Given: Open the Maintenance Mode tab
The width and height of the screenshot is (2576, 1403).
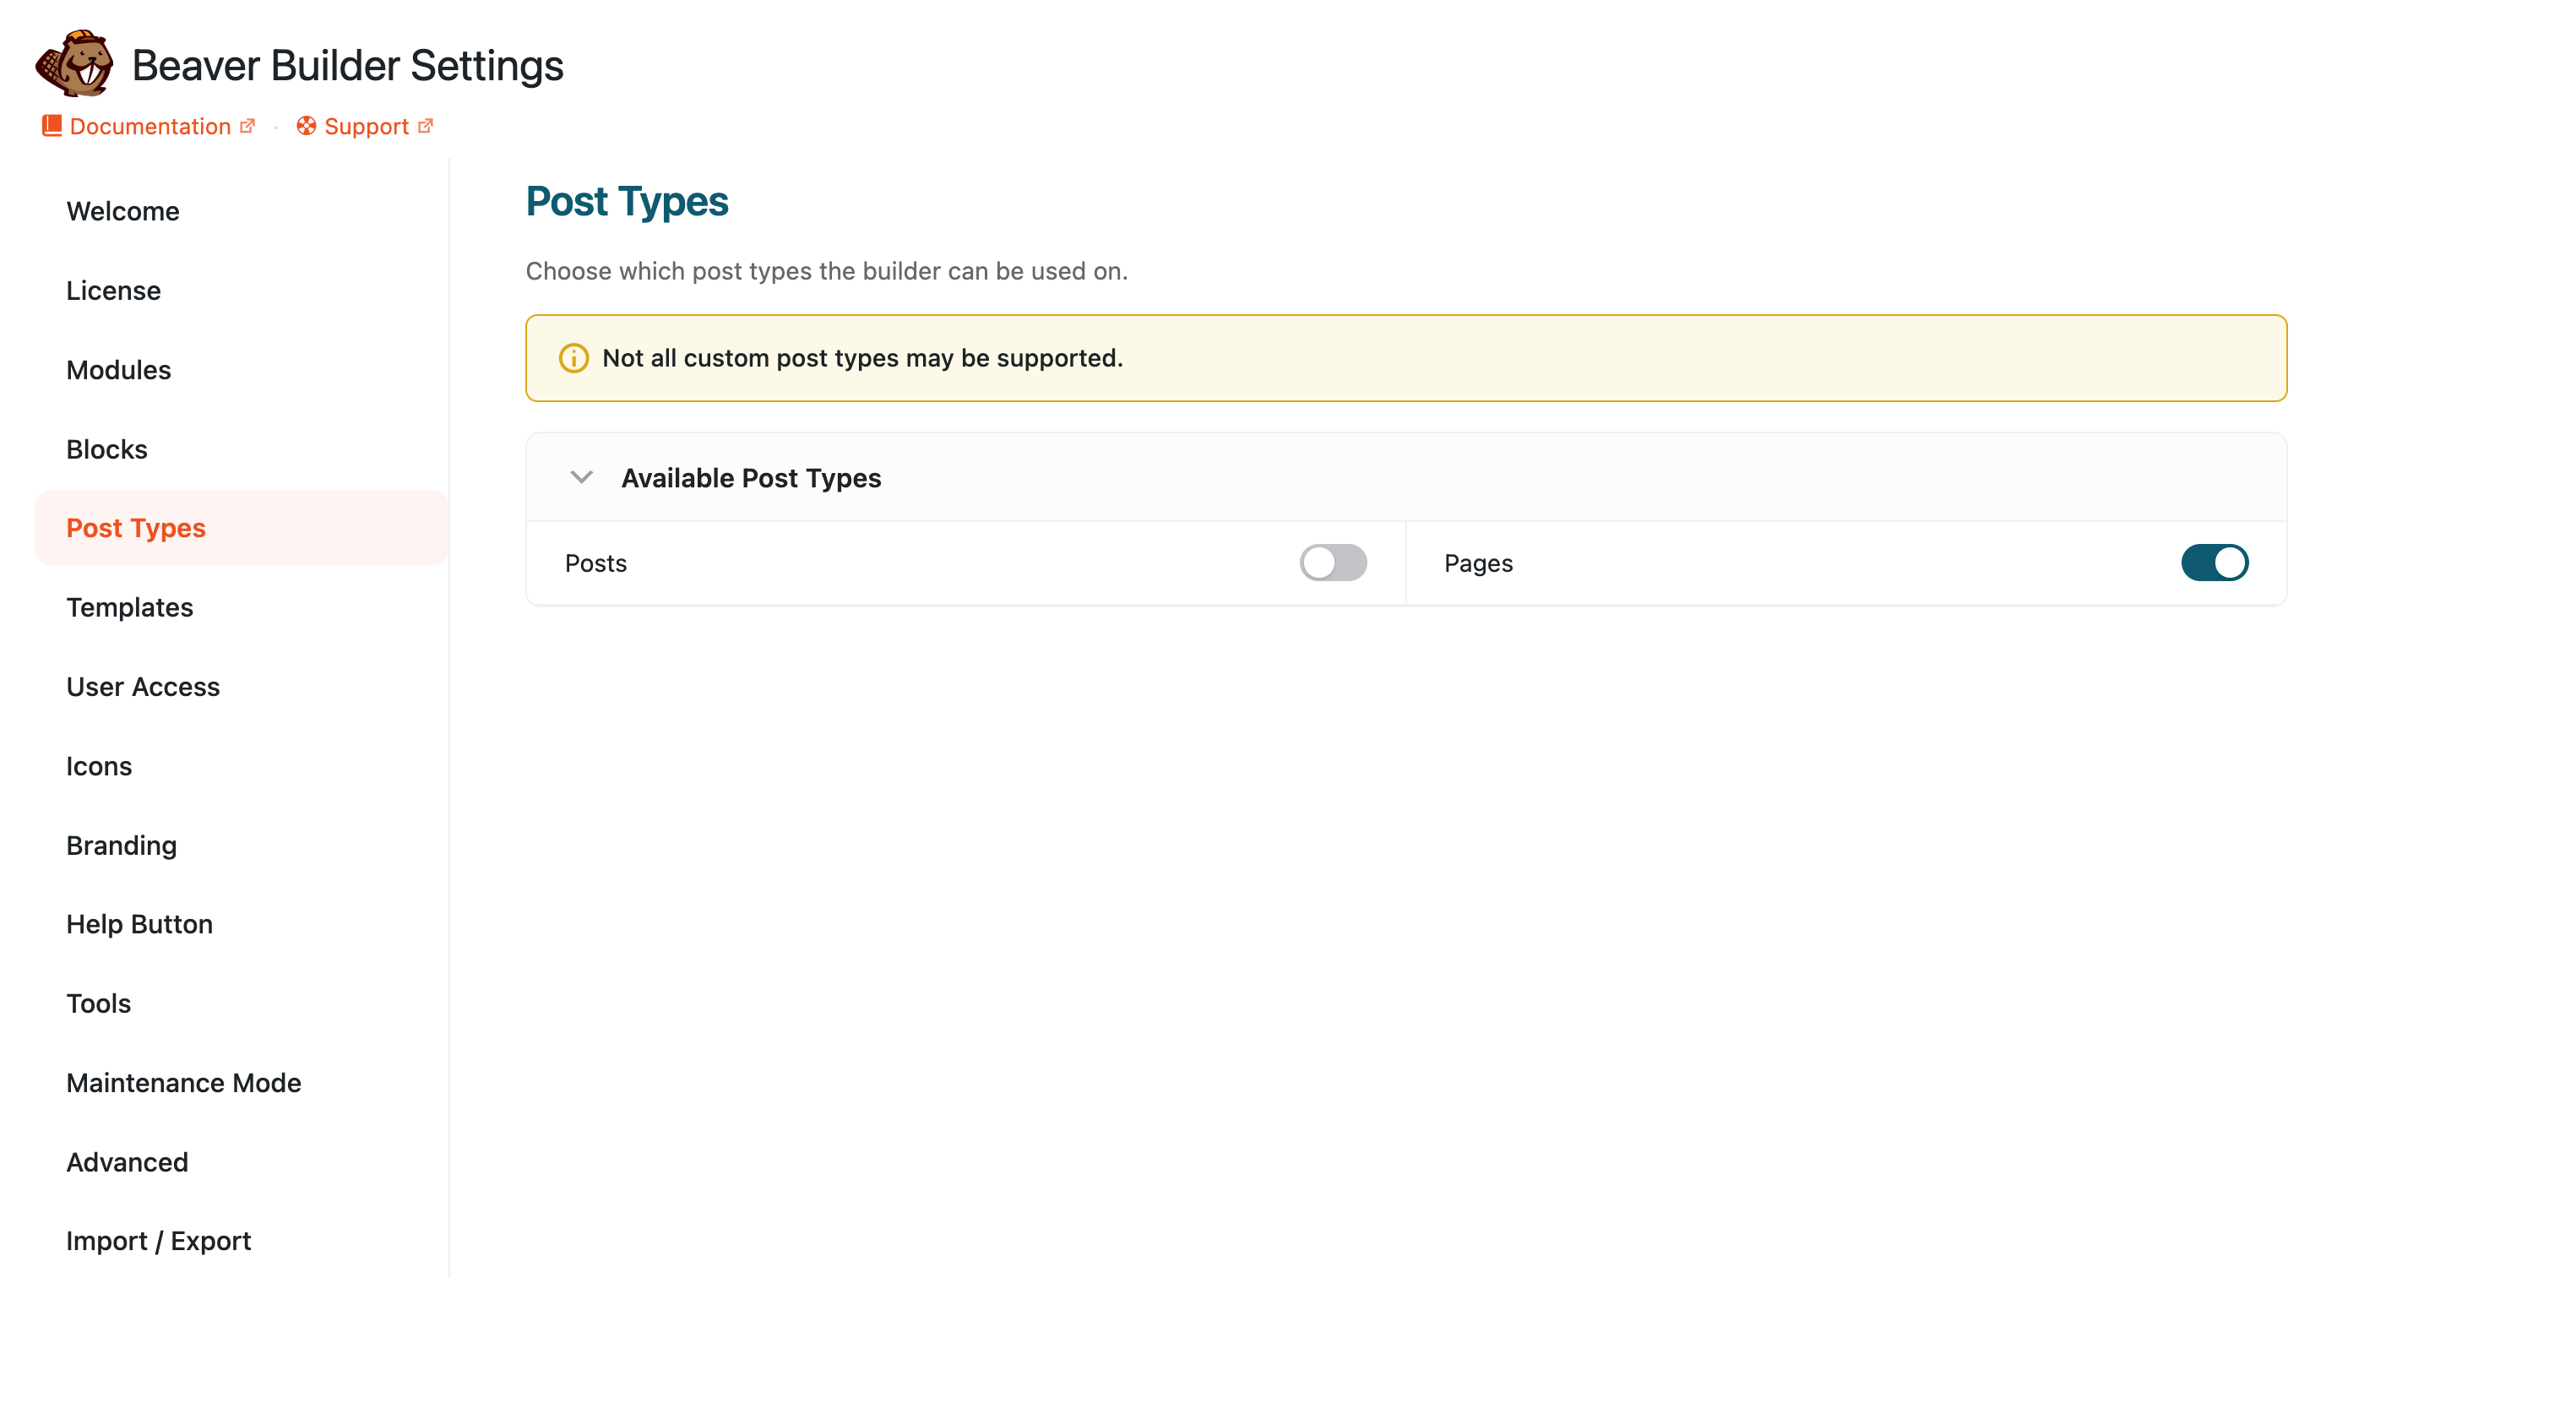Looking at the screenshot, I should point(242,1083).
